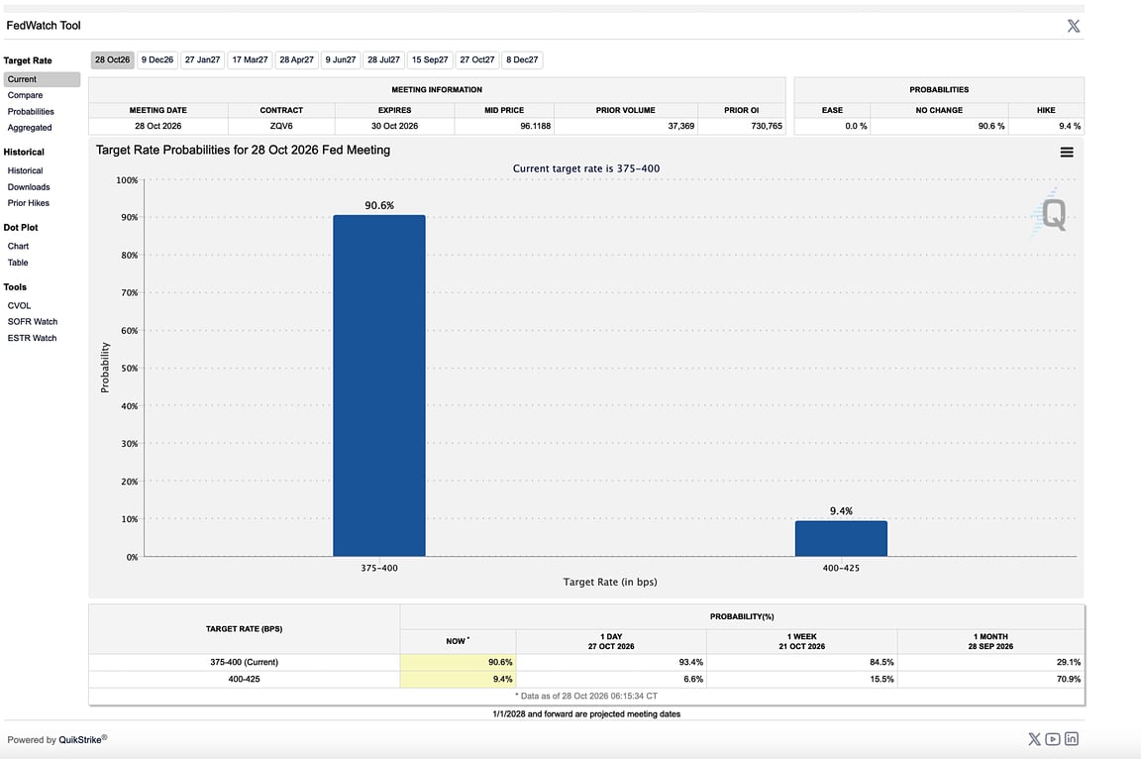Open the Dot Plot Table link
This screenshot has width=1141, height=759.
tap(18, 263)
